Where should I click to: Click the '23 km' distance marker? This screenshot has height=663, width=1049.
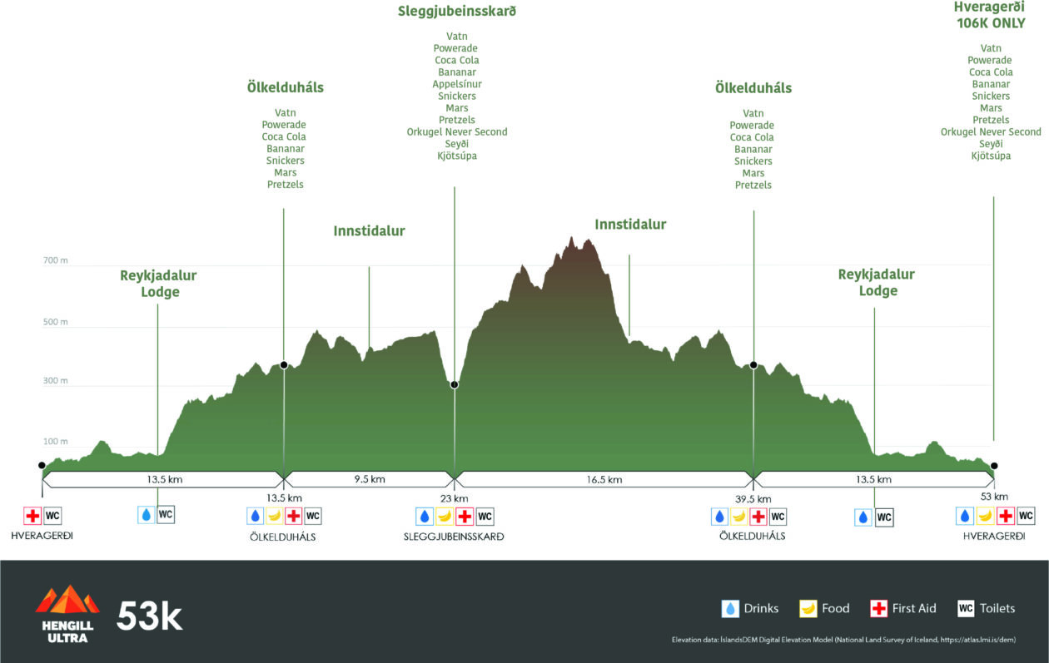pyautogui.click(x=455, y=498)
